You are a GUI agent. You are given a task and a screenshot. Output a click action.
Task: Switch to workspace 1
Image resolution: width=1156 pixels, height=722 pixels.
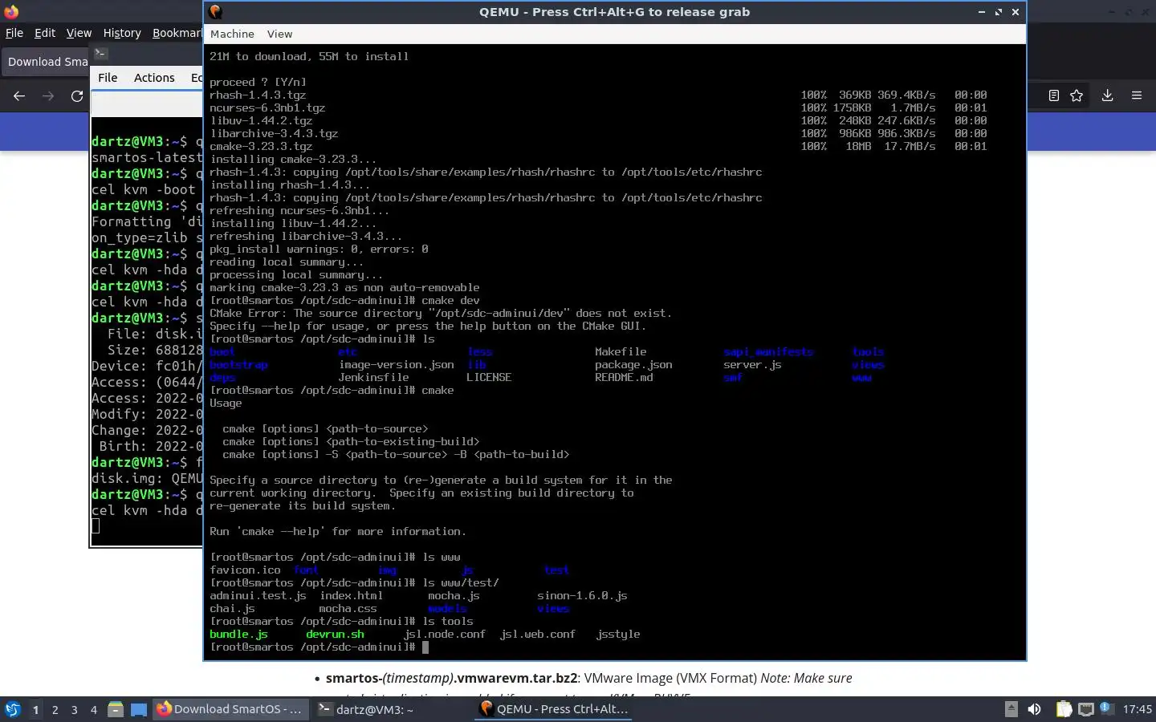(x=35, y=709)
